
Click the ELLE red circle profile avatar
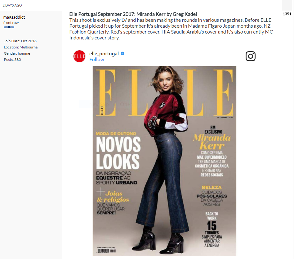pos(79,56)
